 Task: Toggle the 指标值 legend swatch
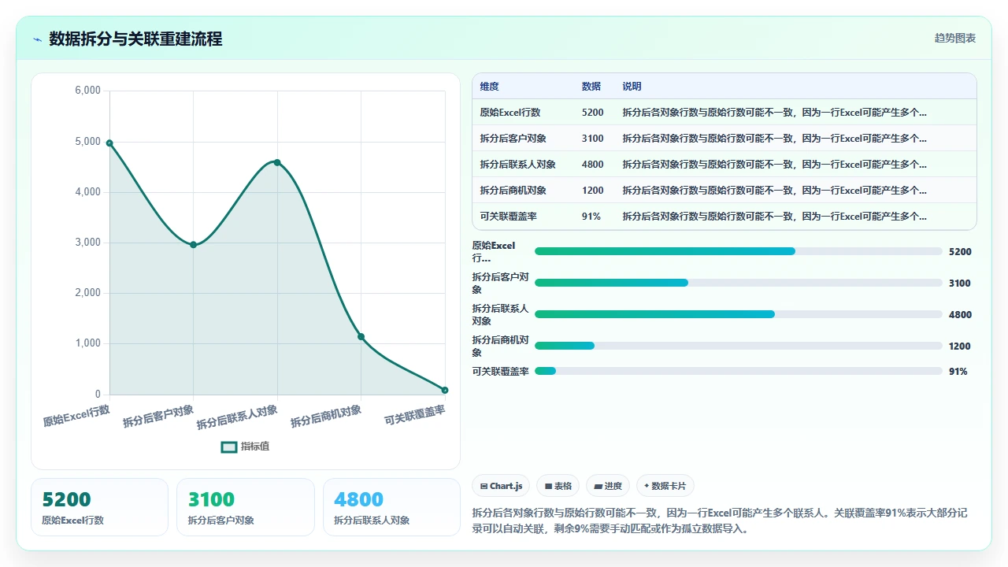click(x=229, y=447)
